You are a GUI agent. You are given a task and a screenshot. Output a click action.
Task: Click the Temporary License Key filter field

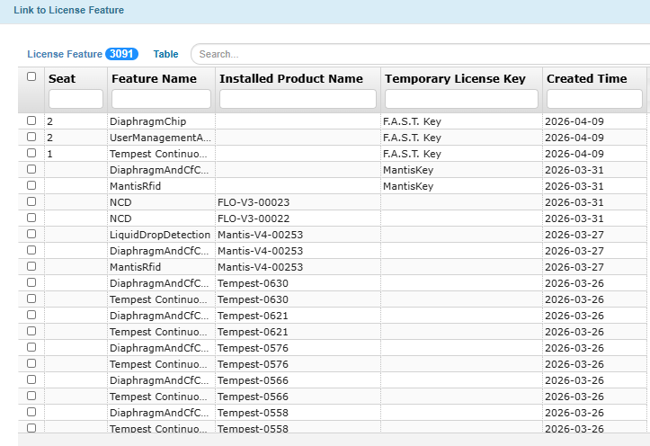[x=461, y=98]
